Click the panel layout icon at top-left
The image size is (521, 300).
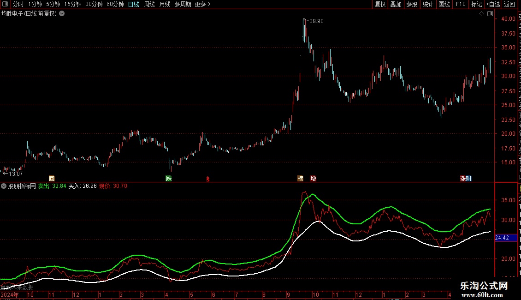coord(5,4)
